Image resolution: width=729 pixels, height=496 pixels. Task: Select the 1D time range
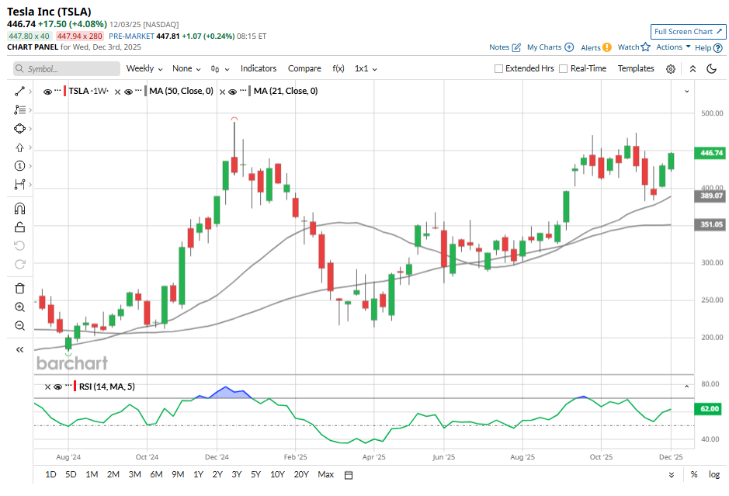(50, 474)
